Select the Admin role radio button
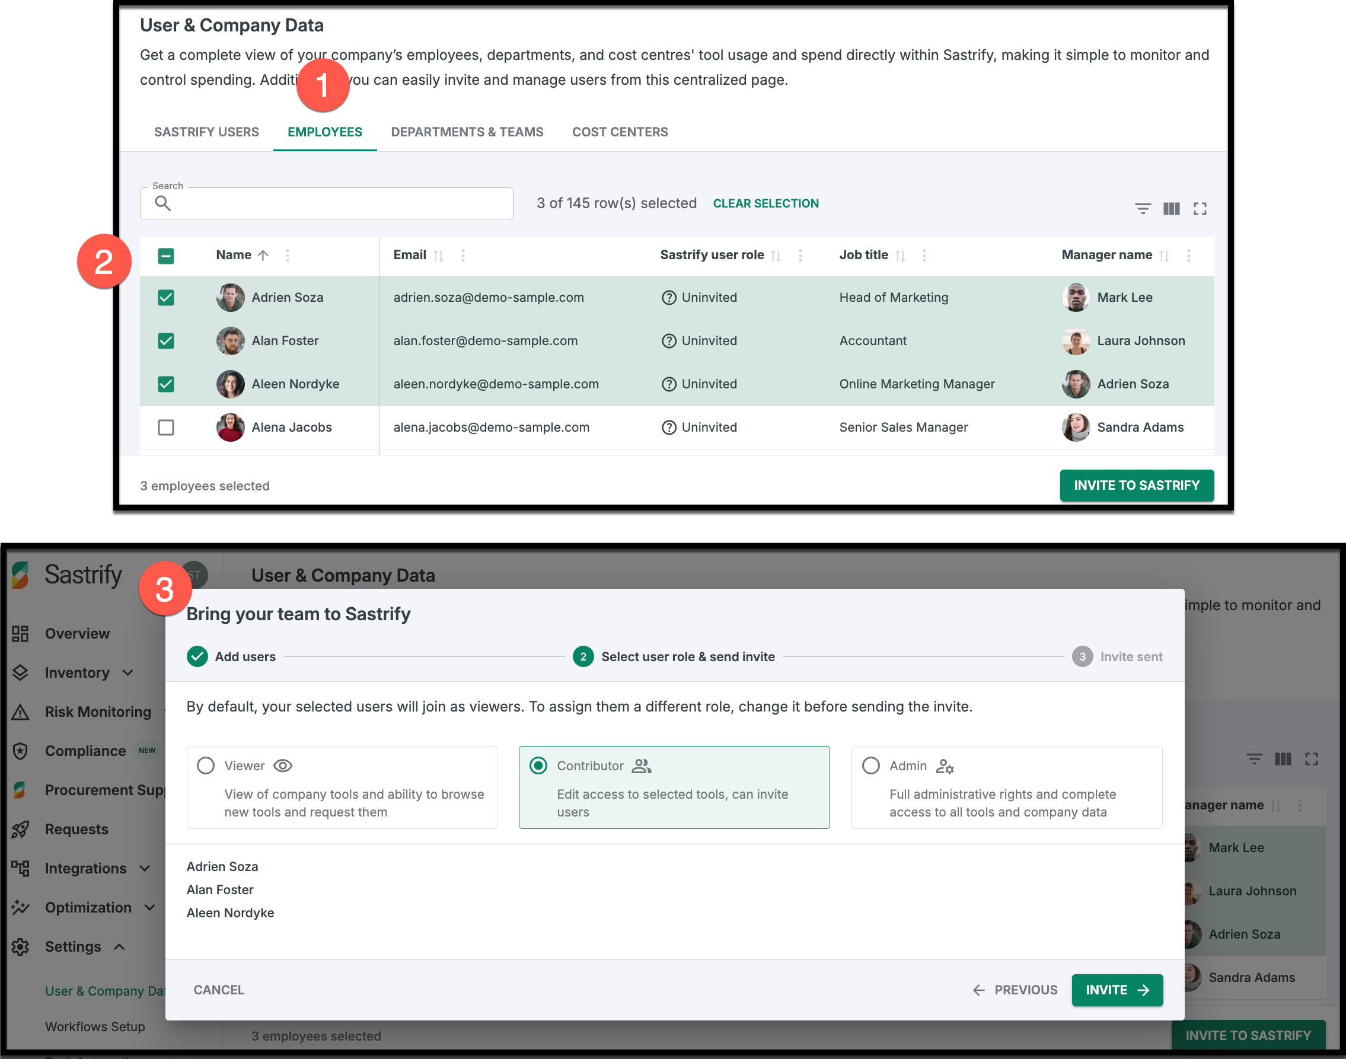 click(x=871, y=765)
